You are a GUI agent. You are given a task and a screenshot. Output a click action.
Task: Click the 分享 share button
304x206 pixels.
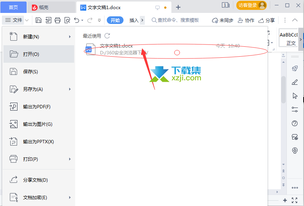(x=267, y=20)
